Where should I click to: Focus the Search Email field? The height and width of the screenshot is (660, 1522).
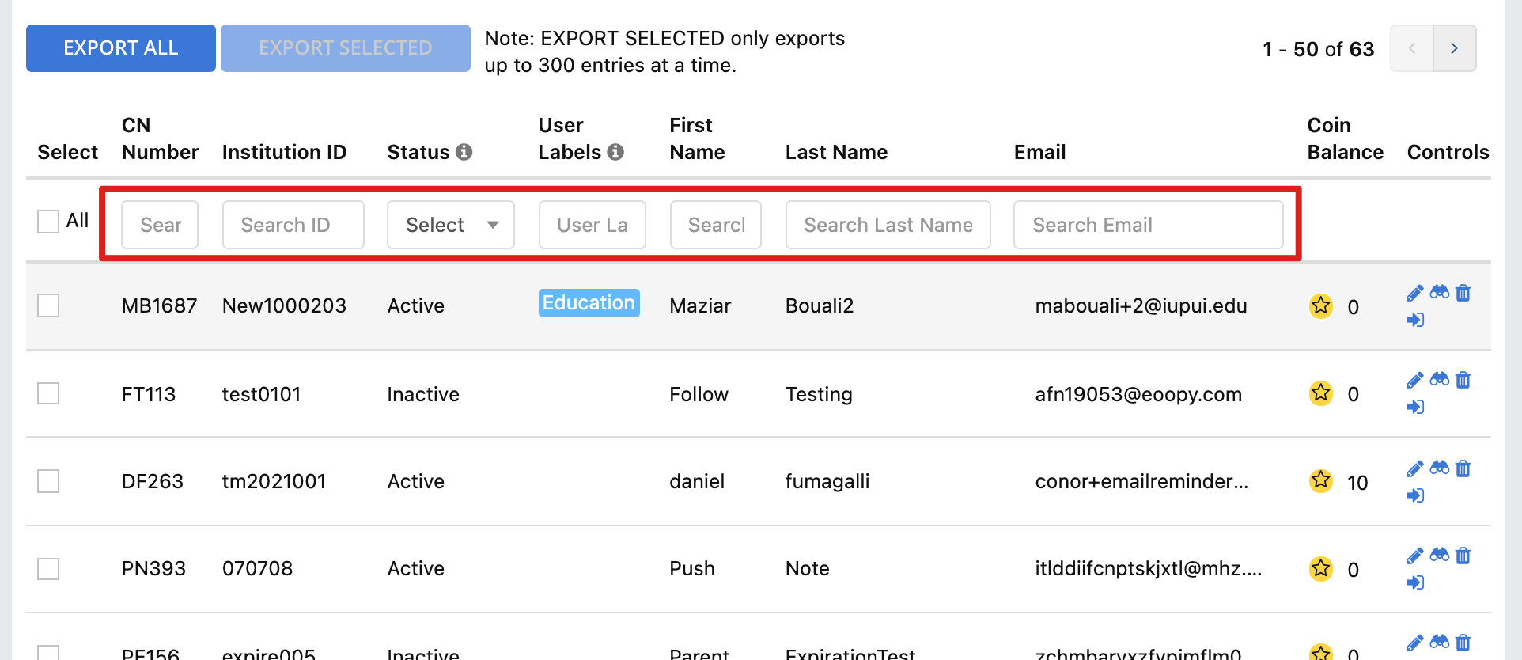[1149, 225]
